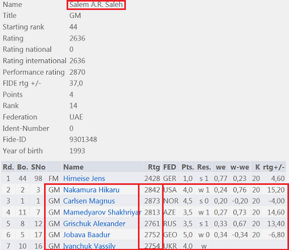Click Nakamura's rating 2842 cell

pyautogui.click(x=152, y=190)
